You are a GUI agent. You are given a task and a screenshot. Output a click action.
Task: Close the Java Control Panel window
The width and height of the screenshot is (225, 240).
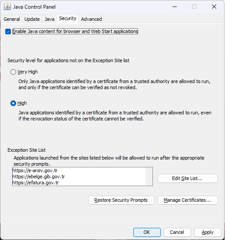(214, 7)
